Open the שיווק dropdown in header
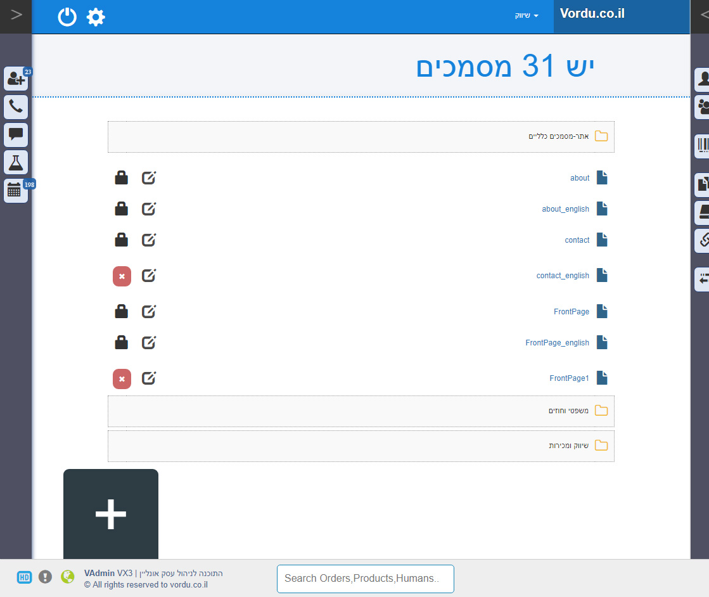709x597 pixels. coord(526,15)
